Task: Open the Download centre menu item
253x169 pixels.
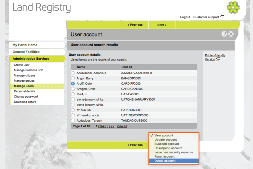Action: pyautogui.click(x=25, y=102)
